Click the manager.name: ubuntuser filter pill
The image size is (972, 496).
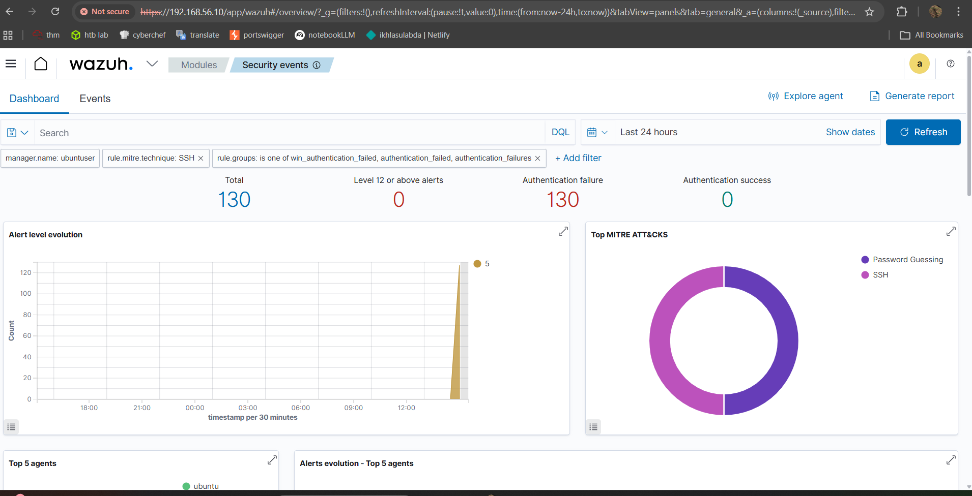[50, 158]
